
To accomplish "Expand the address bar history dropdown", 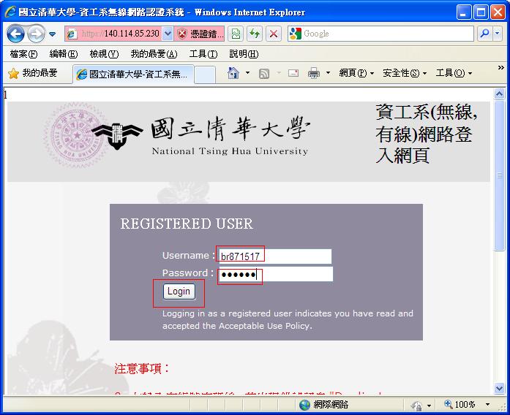I will pos(168,34).
